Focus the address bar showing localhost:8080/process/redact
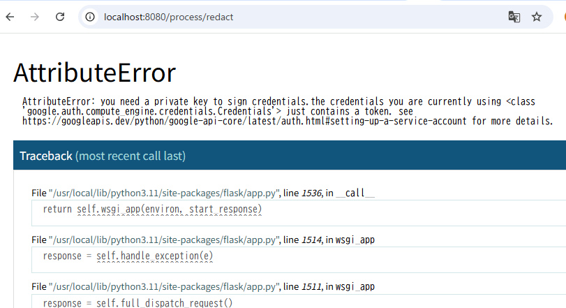 pyautogui.click(x=279, y=17)
